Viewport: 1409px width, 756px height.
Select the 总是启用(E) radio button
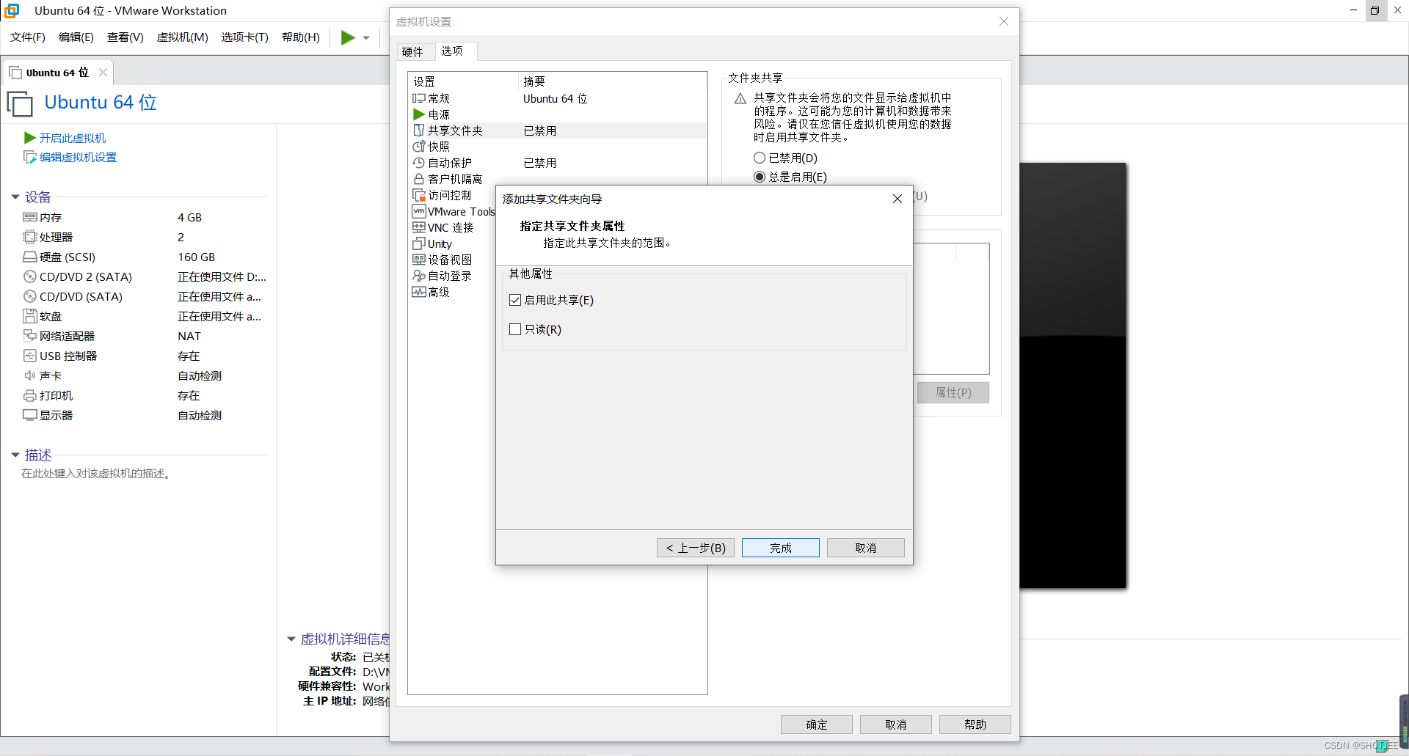760,177
